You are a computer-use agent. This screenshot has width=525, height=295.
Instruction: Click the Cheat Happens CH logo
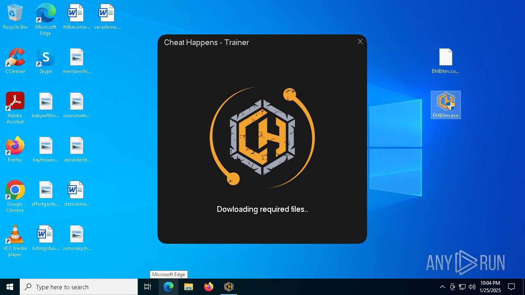click(262, 136)
